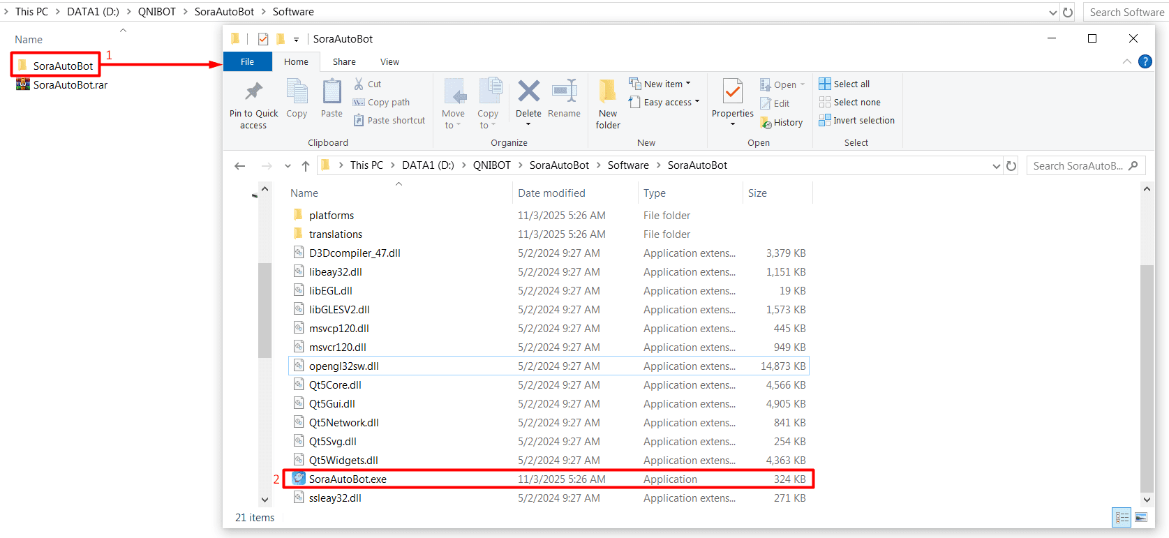Click the Rename icon
The image size is (1169, 538).
pyautogui.click(x=564, y=91)
